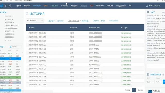Switch to the Выводы history tab
Screen dimensions: 165x93
(85, 21)
